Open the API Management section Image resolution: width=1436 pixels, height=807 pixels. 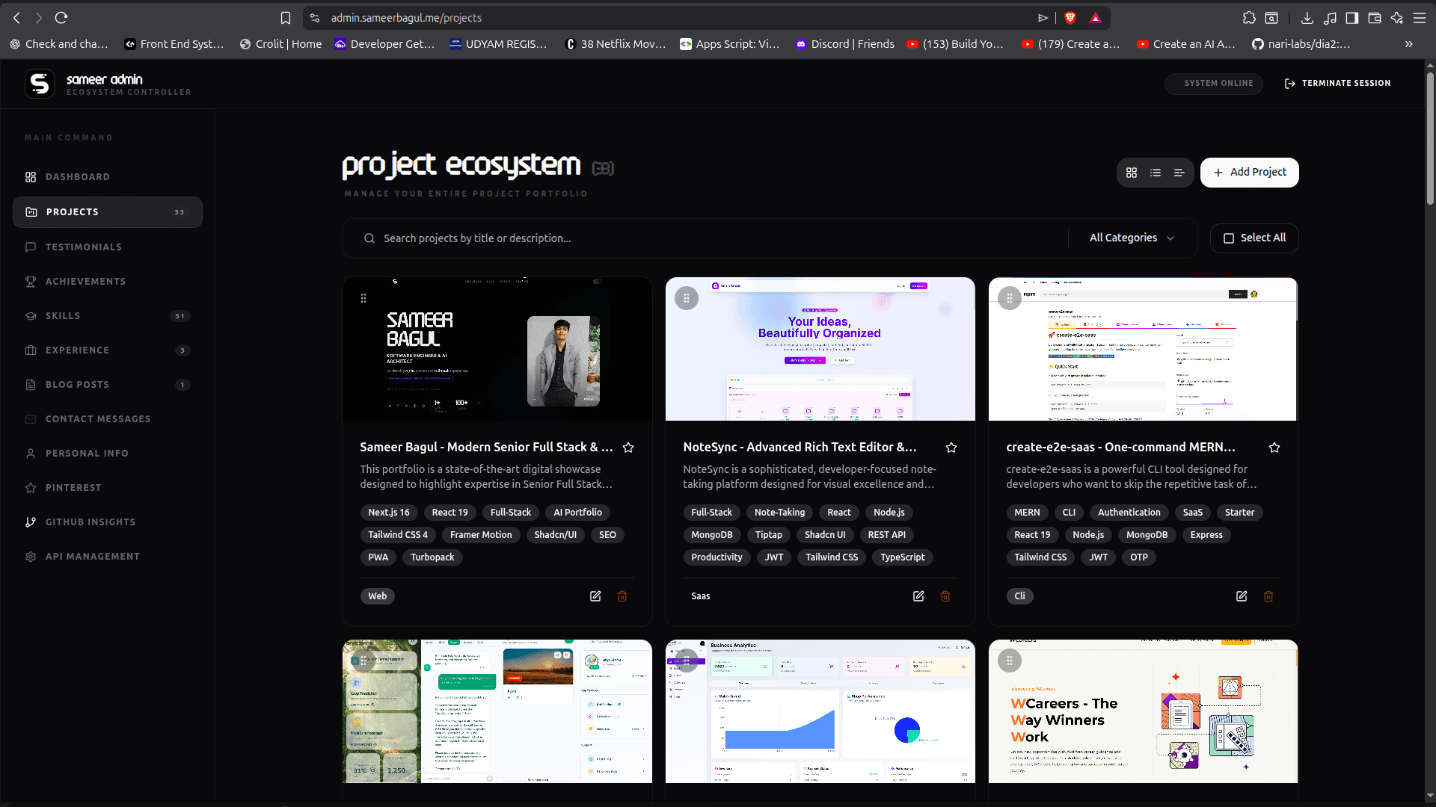92,556
